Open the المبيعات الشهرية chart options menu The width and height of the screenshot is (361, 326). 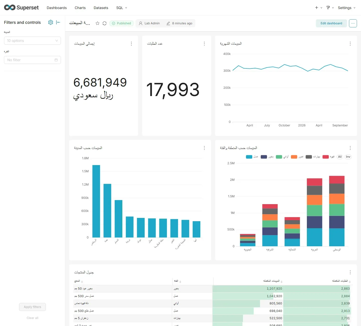coord(350,44)
